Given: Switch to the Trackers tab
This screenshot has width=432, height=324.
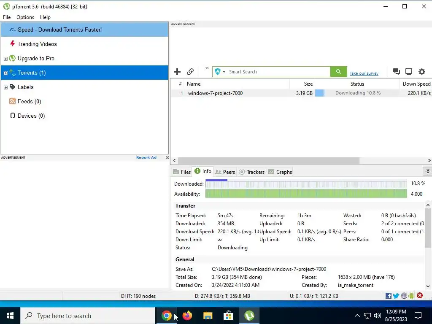Looking at the screenshot, I should pyautogui.click(x=252, y=172).
